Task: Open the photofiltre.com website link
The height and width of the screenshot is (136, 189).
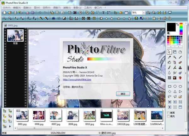Action: tap(77, 80)
